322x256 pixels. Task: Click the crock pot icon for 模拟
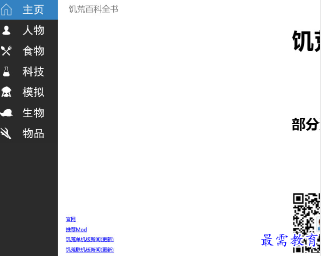7,92
